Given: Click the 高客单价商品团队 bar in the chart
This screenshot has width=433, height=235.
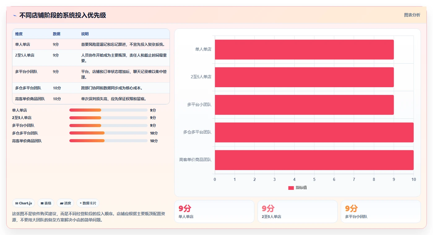Looking at the screenshot, I should point(314,160).
